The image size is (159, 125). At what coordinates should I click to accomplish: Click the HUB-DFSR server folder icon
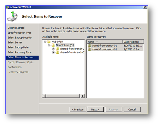pos(49,41)
